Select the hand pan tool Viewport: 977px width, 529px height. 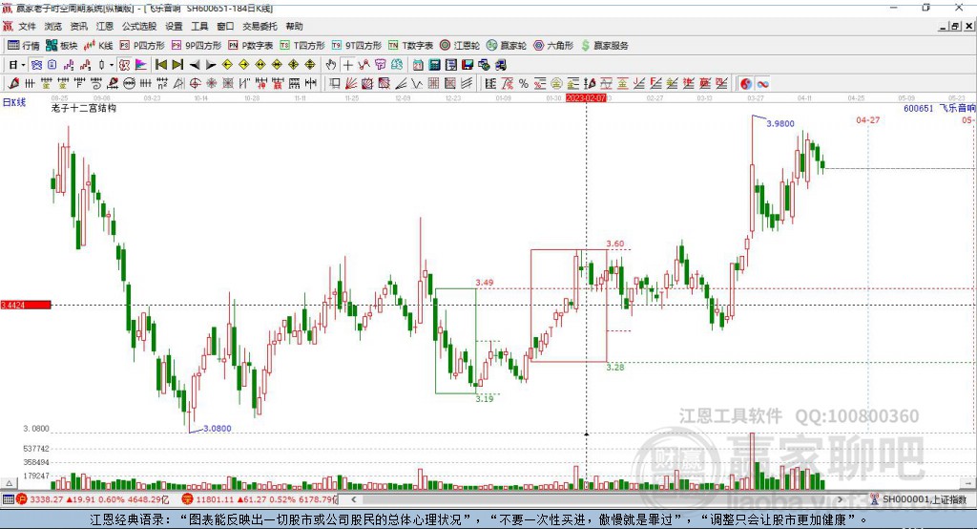(x=331, y=65)
